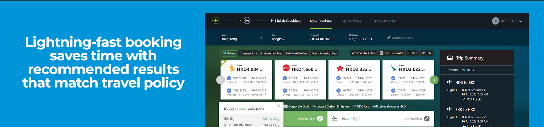This screenshot has width=544, height=127.
Task: Select the Fully Flexible Fare filter
Action: tap(297, 53)
